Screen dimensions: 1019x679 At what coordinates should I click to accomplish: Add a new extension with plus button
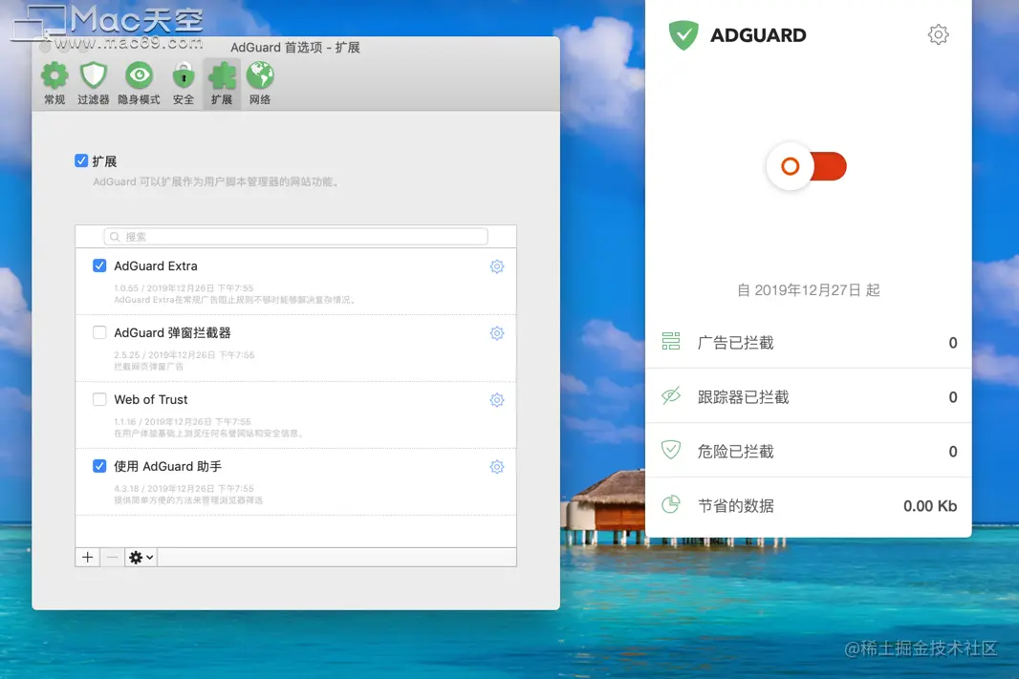[88, 557]
